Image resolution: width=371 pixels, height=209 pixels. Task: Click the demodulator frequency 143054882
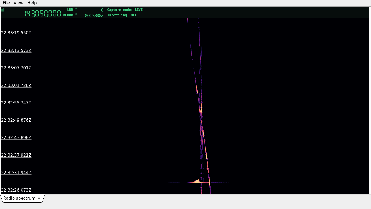(x=94, y=16)
